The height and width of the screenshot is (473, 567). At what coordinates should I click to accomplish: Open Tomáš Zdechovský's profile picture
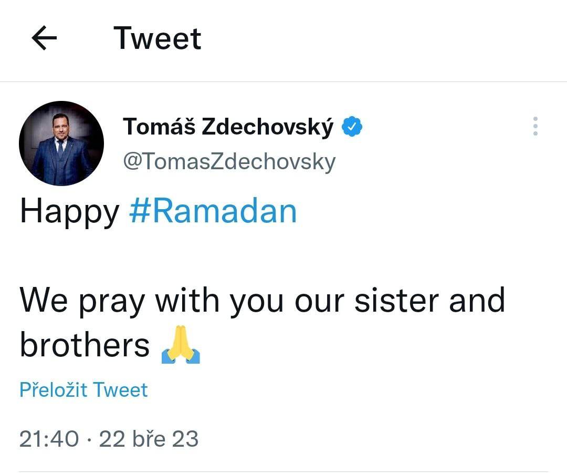click(61, 143)
